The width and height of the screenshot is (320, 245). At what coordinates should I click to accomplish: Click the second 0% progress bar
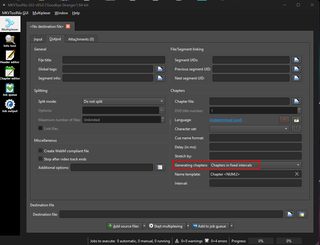click(289, 241)
